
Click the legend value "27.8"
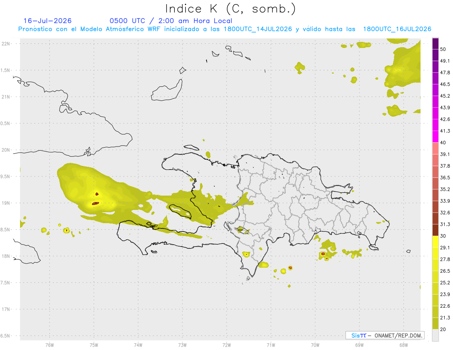click(445, 259)
